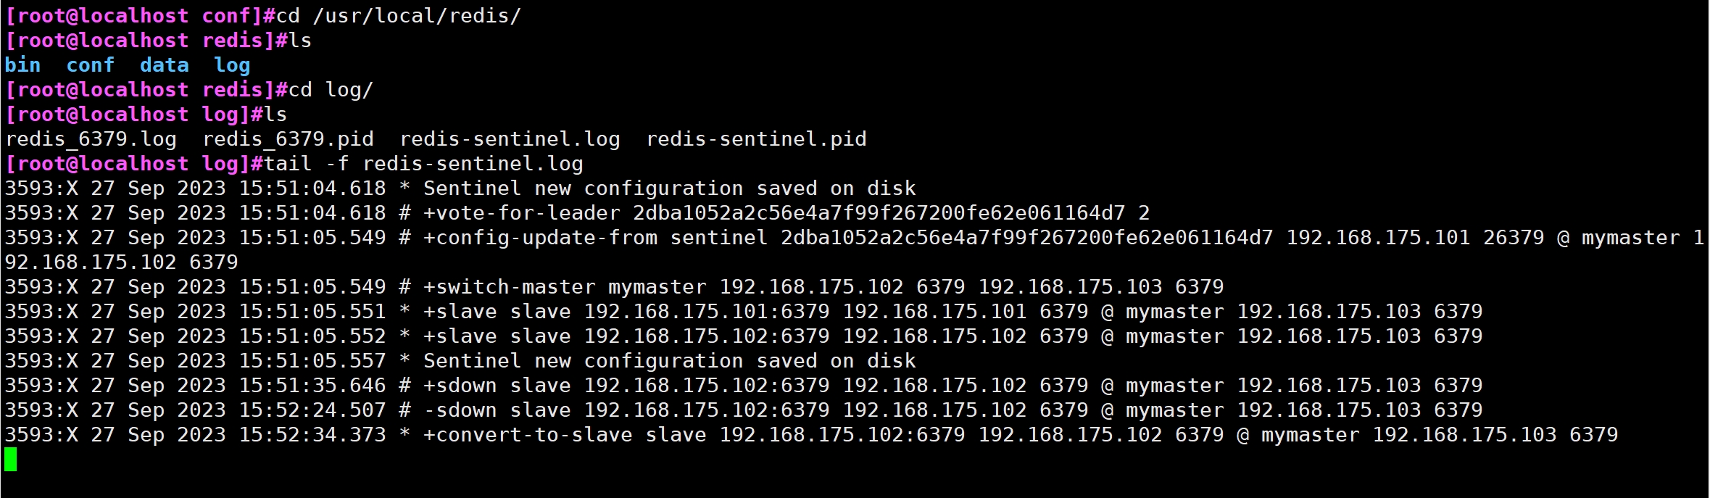Click the cd log/ command text

[x=331, y=90]
